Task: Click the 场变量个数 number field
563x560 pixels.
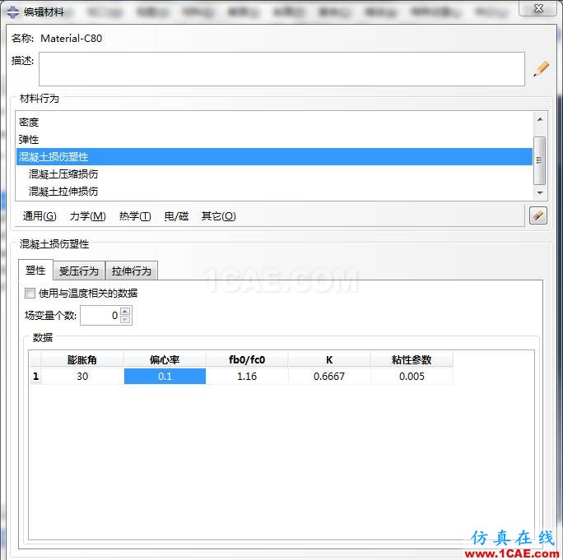Action: click(100, 315)
